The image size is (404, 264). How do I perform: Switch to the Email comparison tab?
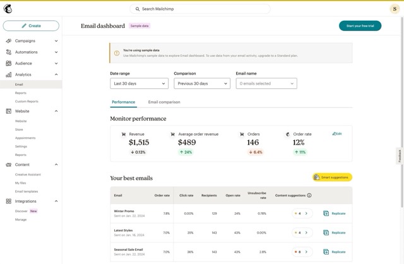pyautogui.click(x=164, y=102)
